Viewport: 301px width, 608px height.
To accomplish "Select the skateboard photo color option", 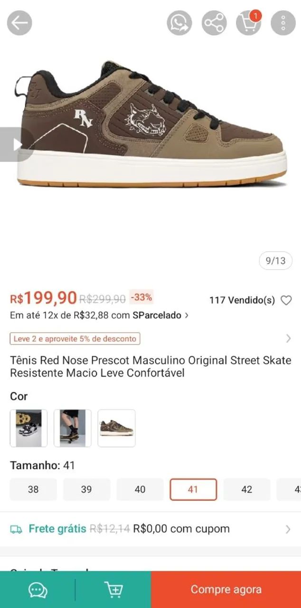I will point(73,428).
